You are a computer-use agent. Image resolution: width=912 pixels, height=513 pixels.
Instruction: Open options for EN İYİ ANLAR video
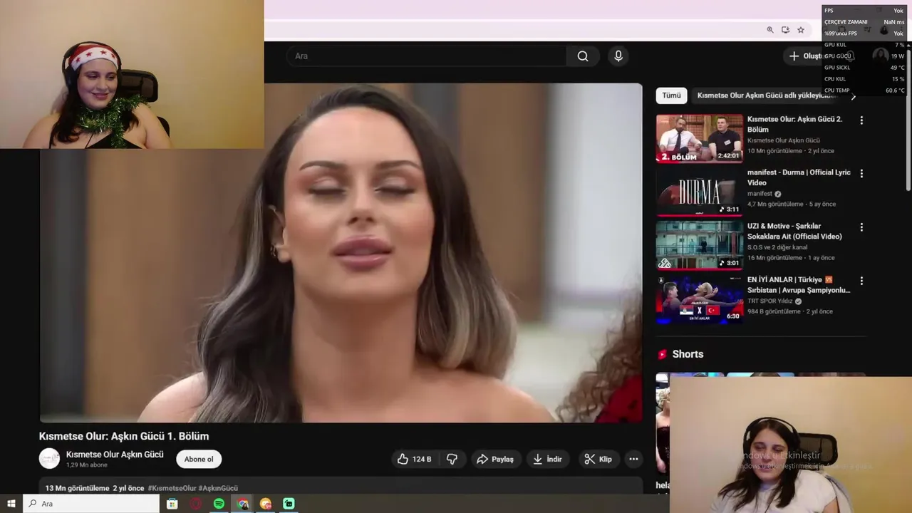click(x=861, y=281)
